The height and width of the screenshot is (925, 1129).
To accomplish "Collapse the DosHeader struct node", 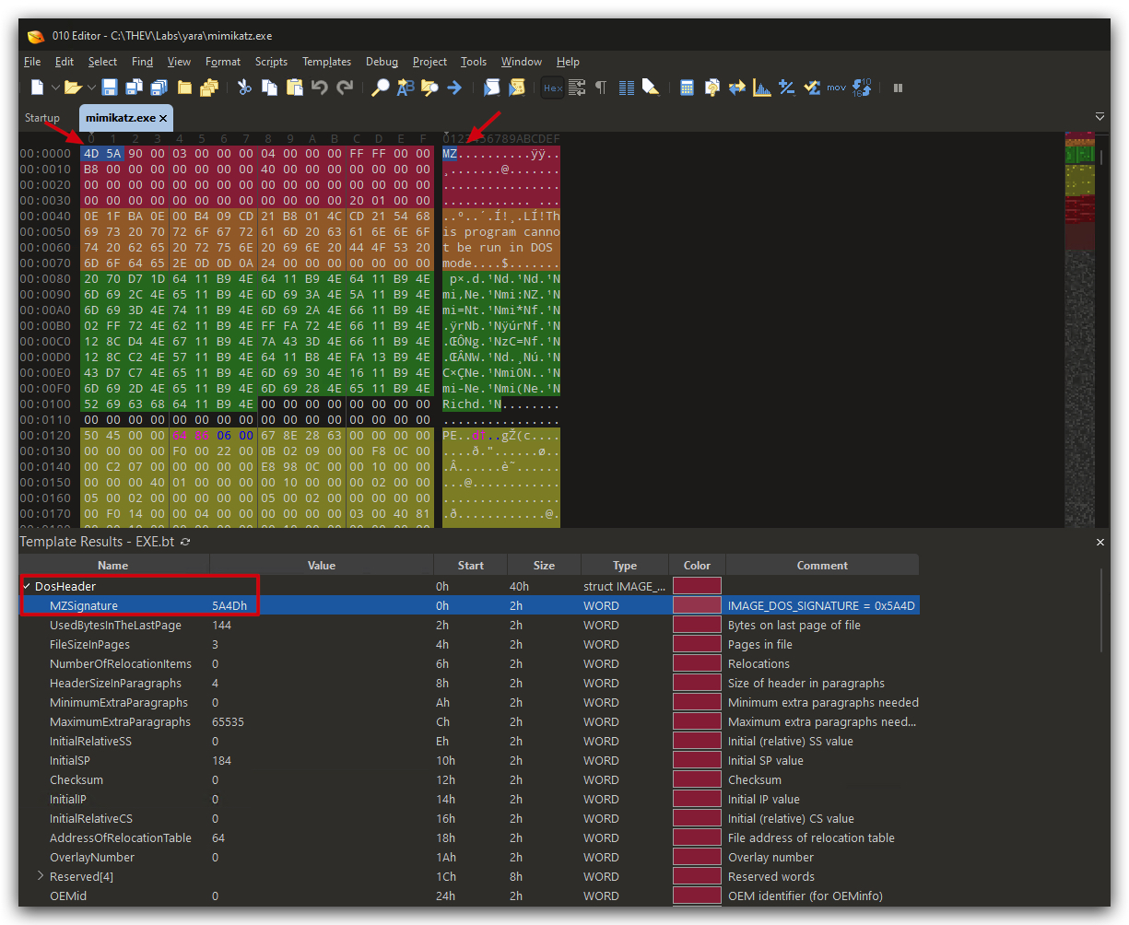I will click(27, 586).
